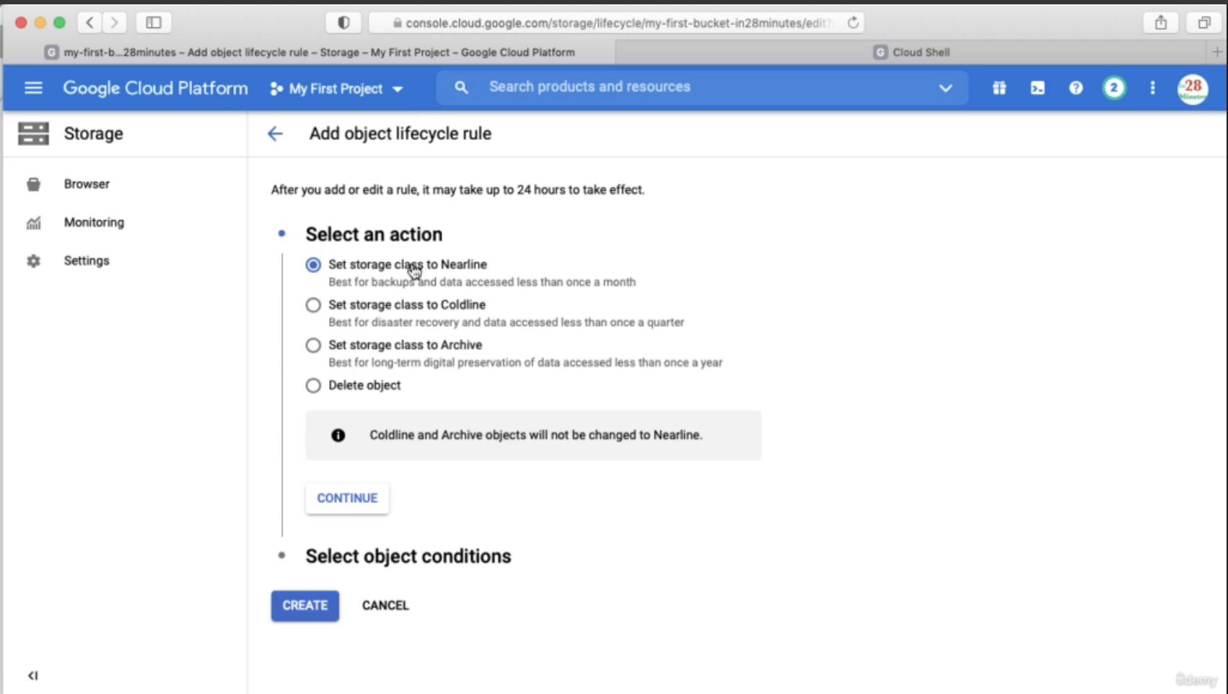Click the Safari share icon

point(1161,22)
